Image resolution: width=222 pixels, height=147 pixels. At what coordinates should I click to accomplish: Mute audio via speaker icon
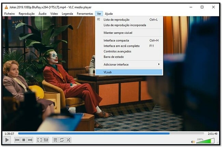coord(193,142)
